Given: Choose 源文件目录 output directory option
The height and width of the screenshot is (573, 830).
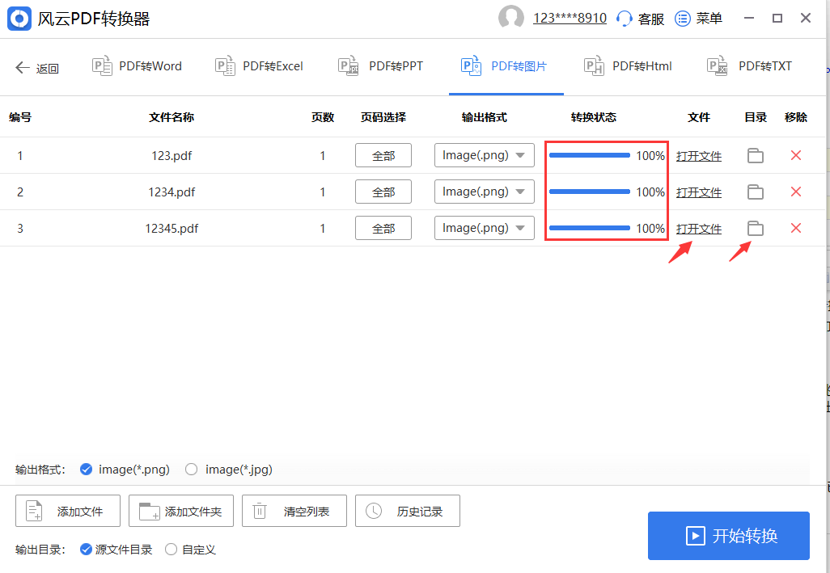Looking at the screenshot, I should point(87,550).
